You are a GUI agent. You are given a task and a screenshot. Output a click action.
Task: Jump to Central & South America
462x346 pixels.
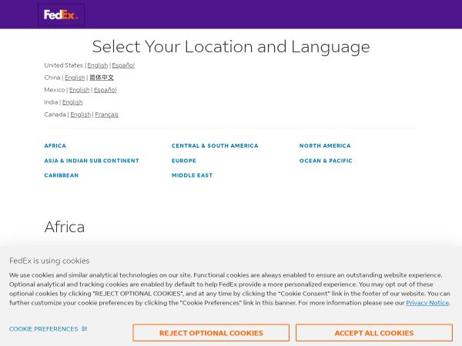coord(215,145)
